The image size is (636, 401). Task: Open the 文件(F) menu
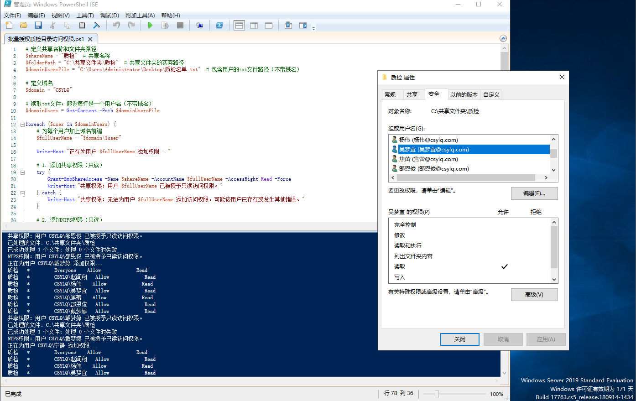coord(12,16)
